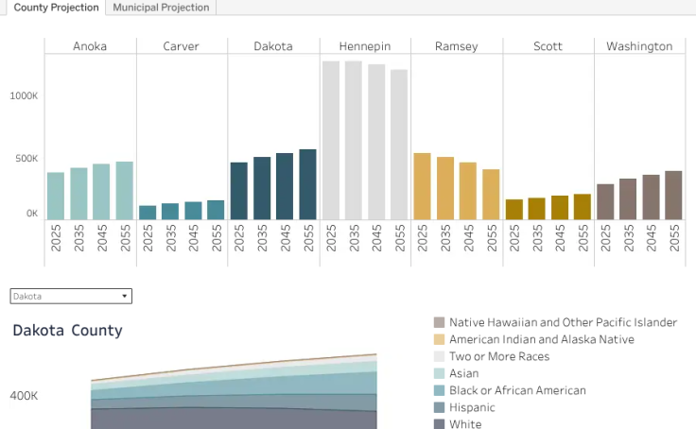
Task: Click the 400K label on area chart
Action: click(24, 396)
